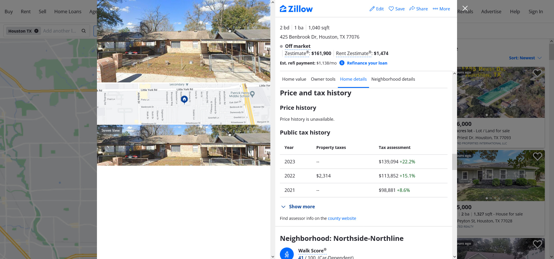Toggle favorite heart on the bottom listing card
Viewport: 554px width, 259px height.
pos(537,244)
